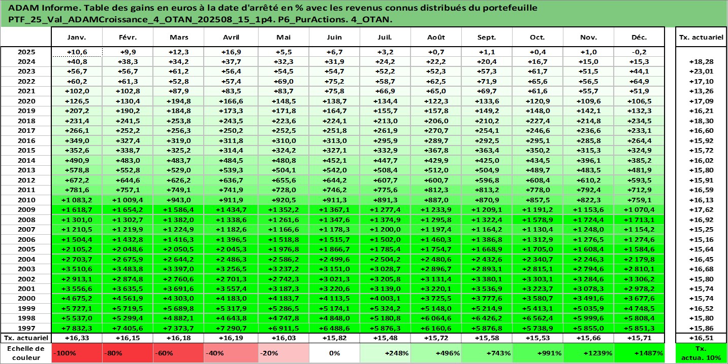Image resolution: width=728 pixels, height=364 pixels.
Task: Click the 'Juin' column header
Action: tap(334, 38)
